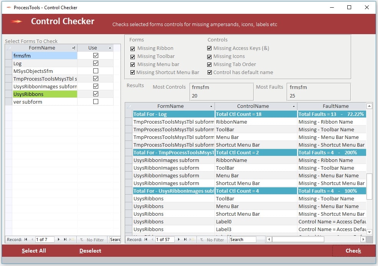Uncheck Missing Shortcut Menu Bar option
Screen dimensions: 378x266
tap(133, 72)
